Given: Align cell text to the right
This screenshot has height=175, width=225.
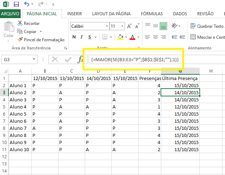Looking at the screenshot, I should point(163,37).
